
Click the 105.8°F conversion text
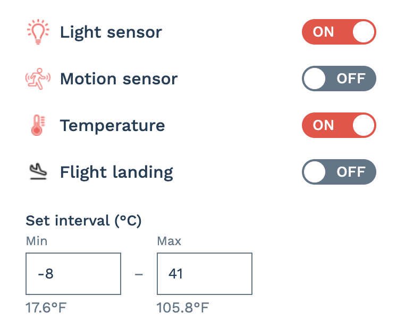[x=183, y=308]
